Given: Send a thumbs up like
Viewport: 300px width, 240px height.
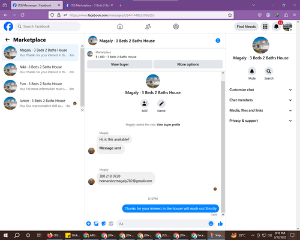Looking at the screenshot, I should click(220, 224).
